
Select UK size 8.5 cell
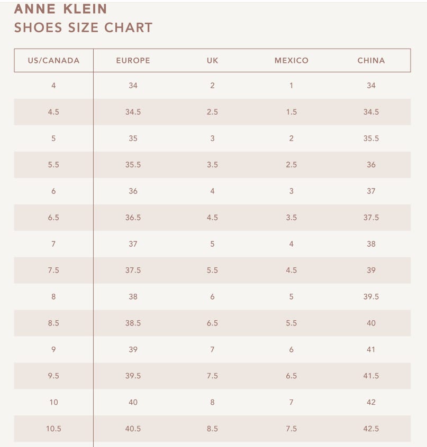[x=212, y=429]
